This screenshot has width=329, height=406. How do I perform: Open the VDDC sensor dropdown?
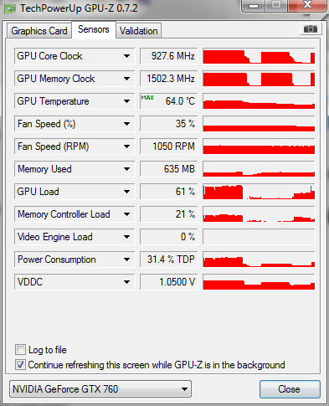126,282
